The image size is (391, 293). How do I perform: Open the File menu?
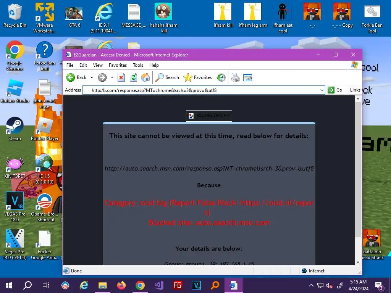pyautogui.click(x=70, y=65)
